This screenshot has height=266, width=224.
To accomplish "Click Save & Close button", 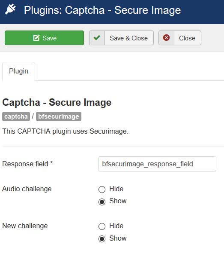I will coord(121,38).
